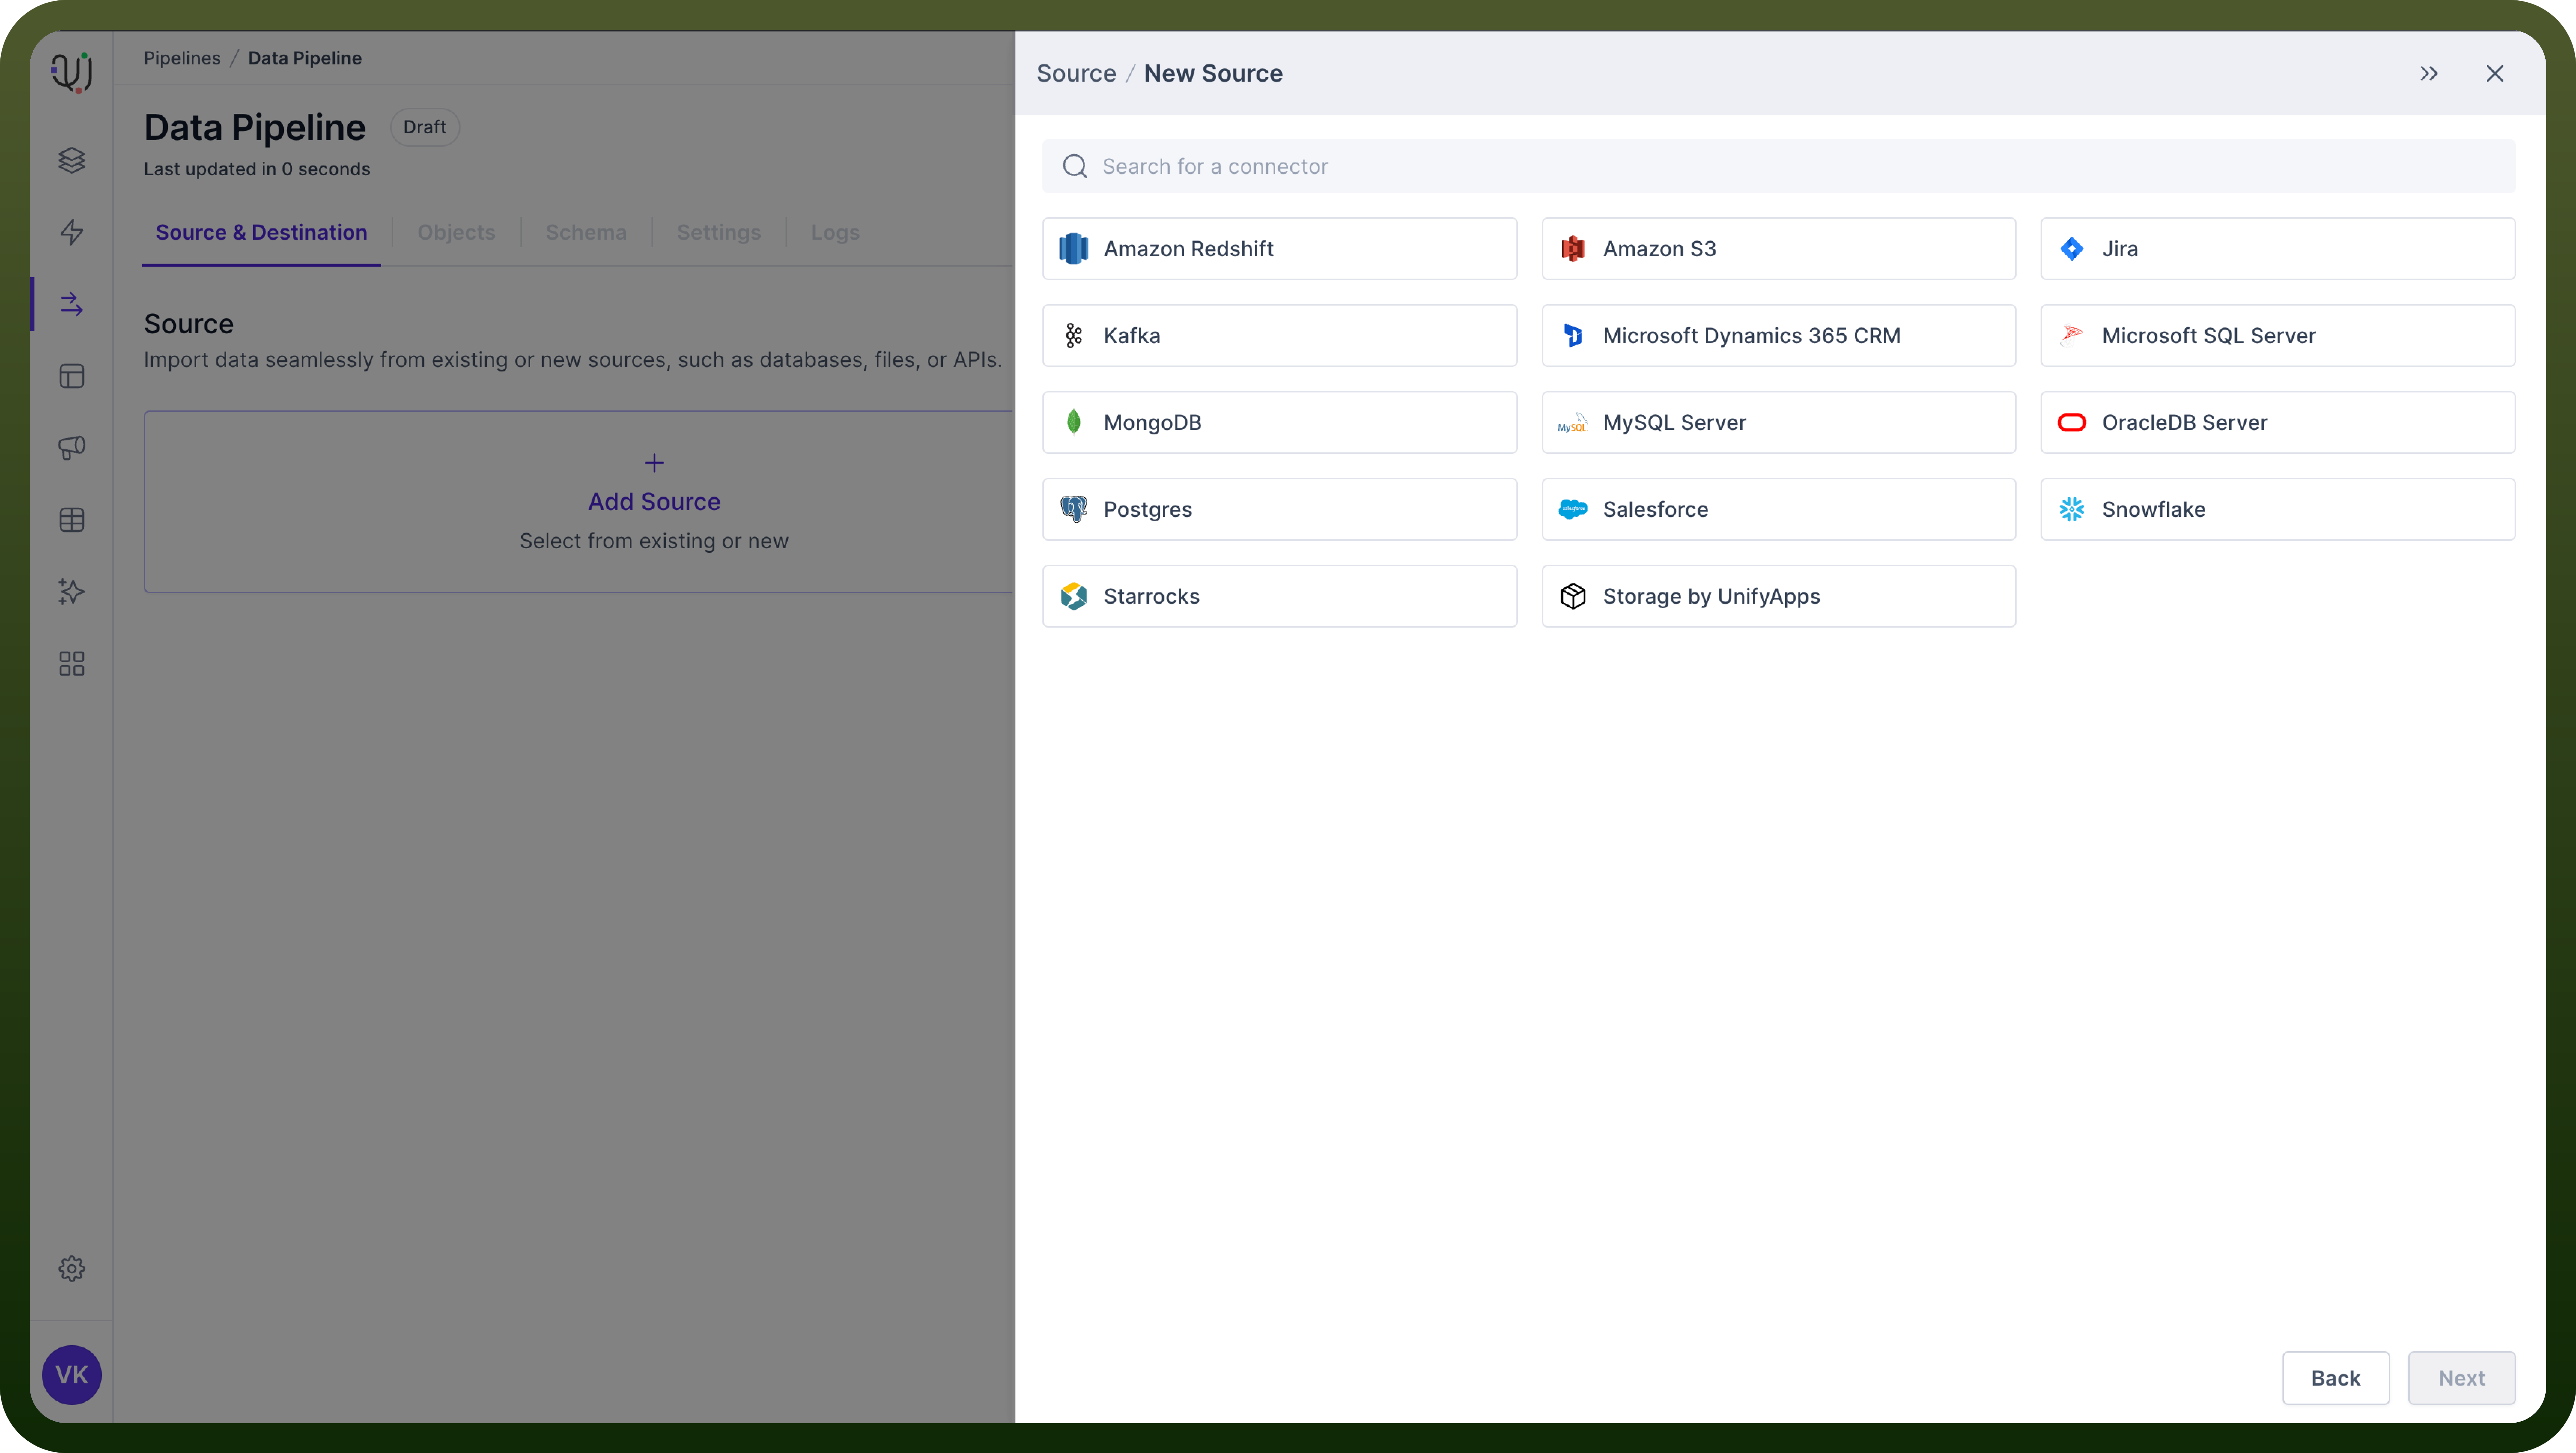Viewport: 2576px width, 1453px height.
Task: Click the MongoDB leaf icon
Action: pyautogui.click(x=1073, y=422)
